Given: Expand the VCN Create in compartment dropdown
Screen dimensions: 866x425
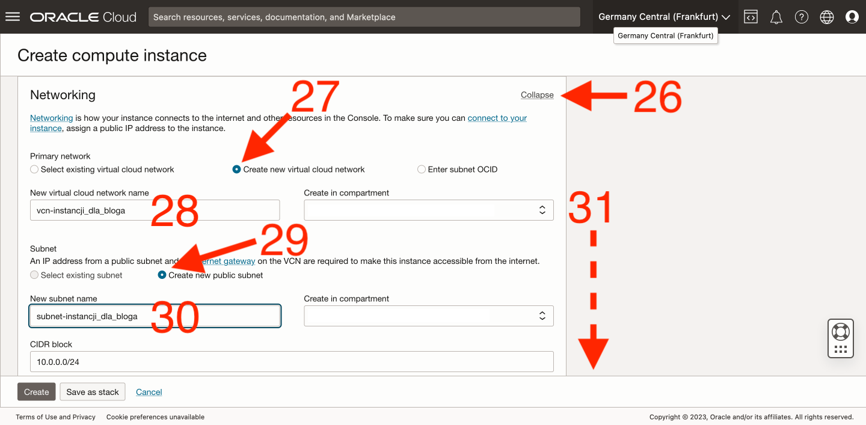Looking at the screenshot, I should [x=428, y=210].
